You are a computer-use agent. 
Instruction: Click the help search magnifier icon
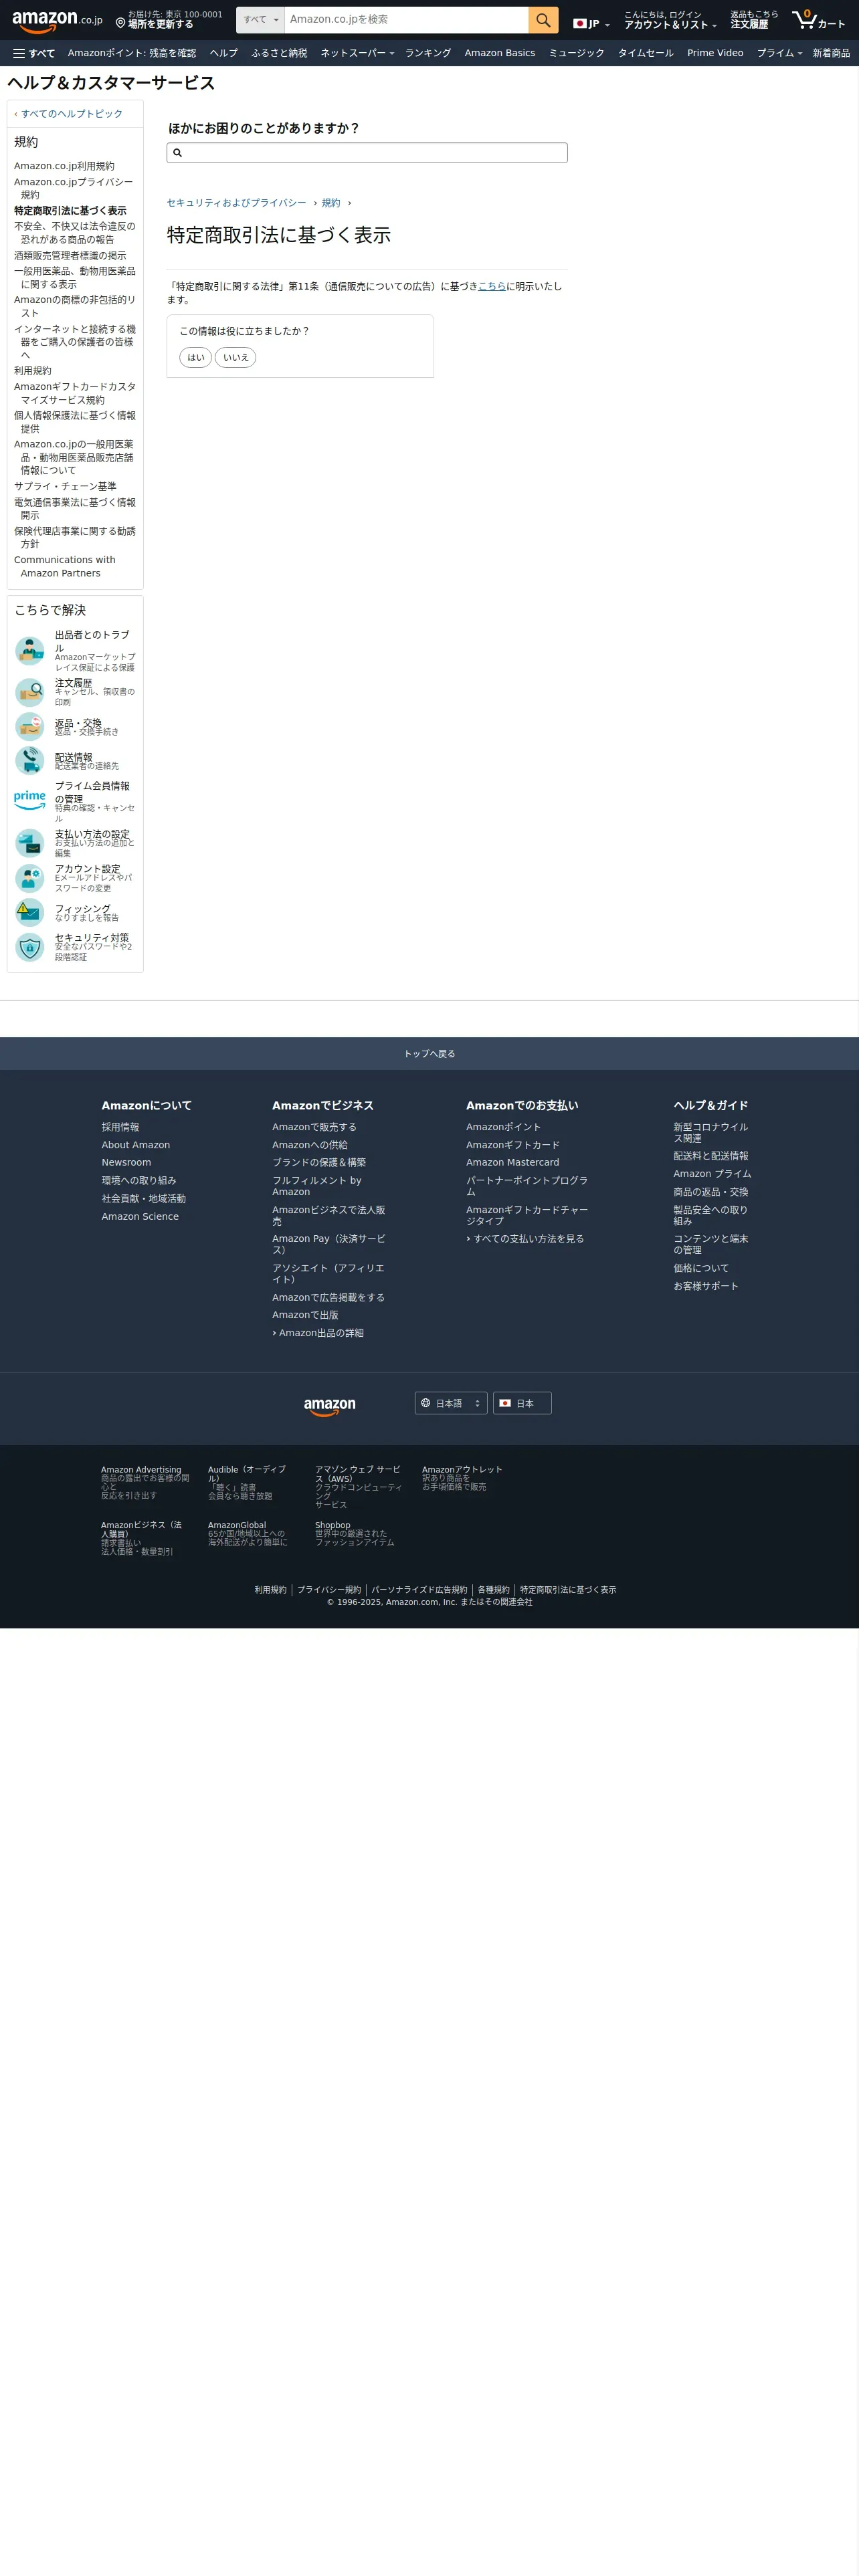coord(177,153)
